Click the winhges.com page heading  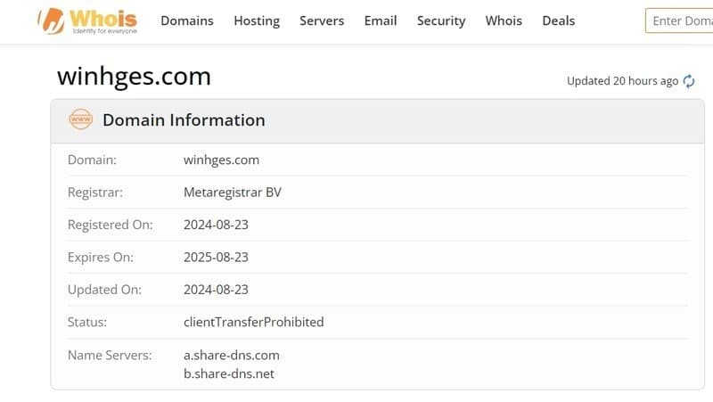pyautogui.click(x=134, y=77)
